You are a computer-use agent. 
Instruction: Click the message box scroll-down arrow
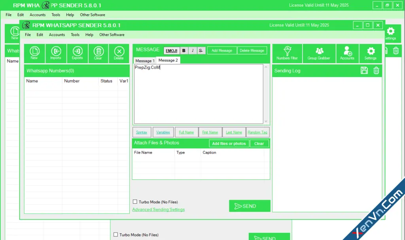266,121
